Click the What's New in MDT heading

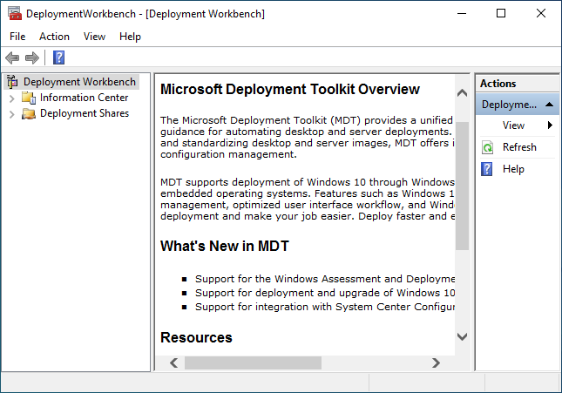[x=225, y=246]
